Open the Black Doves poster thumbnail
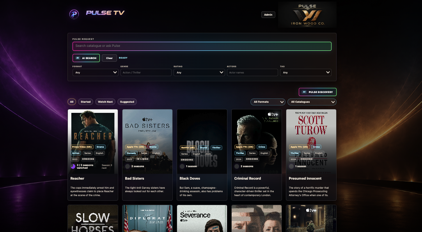 [x=202, y=141]
